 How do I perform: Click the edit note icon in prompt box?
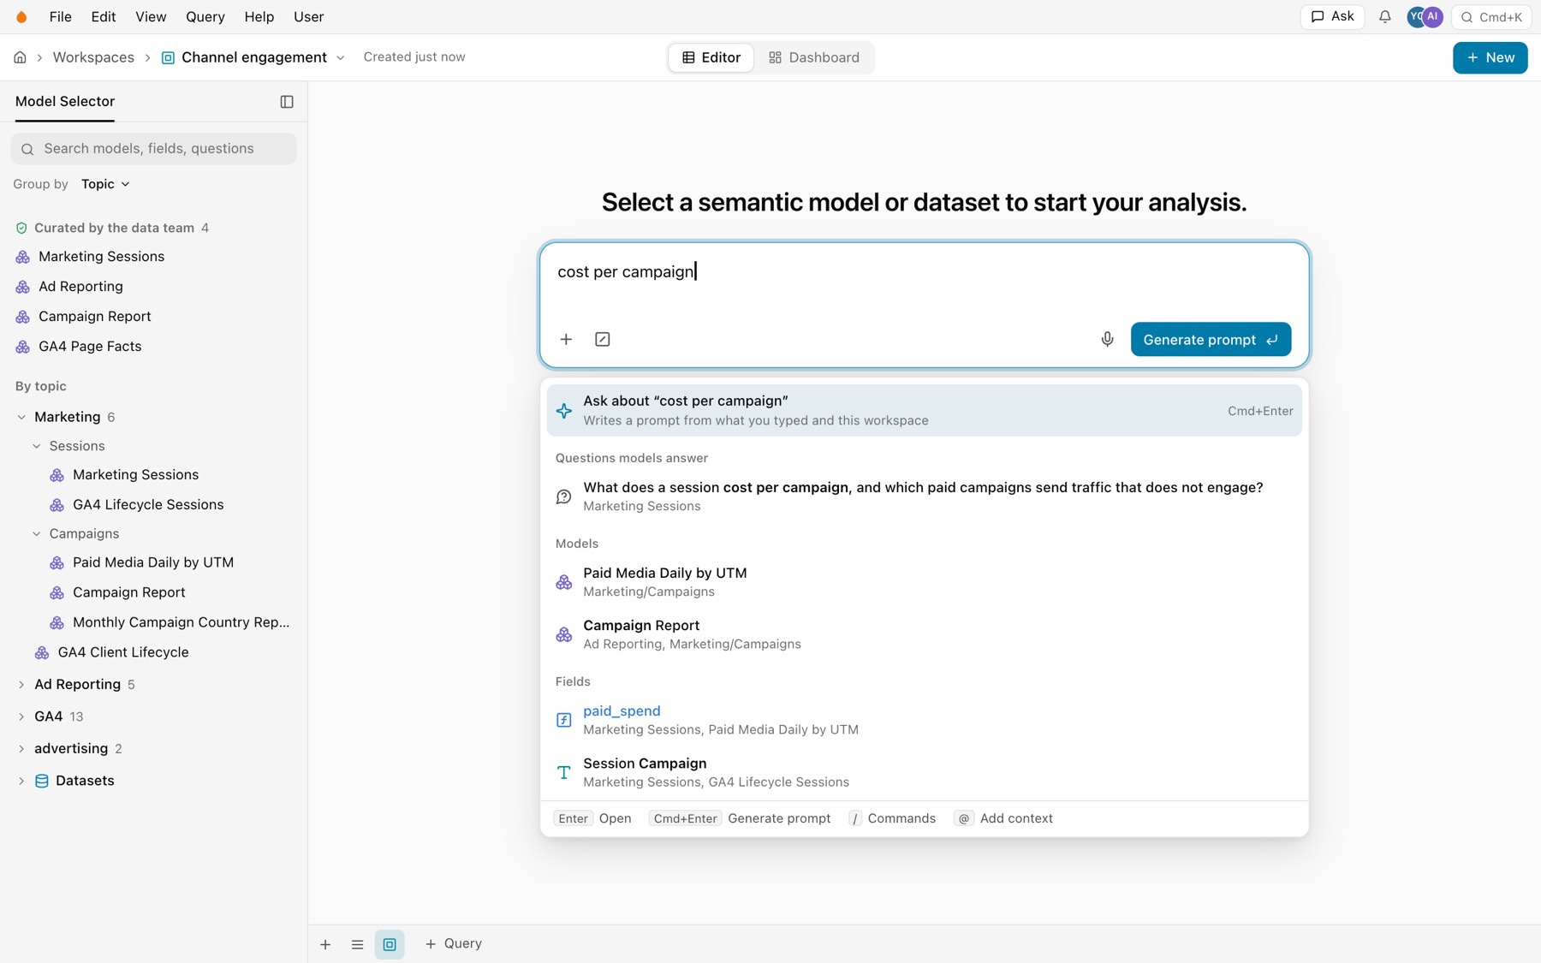tap(603, 339)
